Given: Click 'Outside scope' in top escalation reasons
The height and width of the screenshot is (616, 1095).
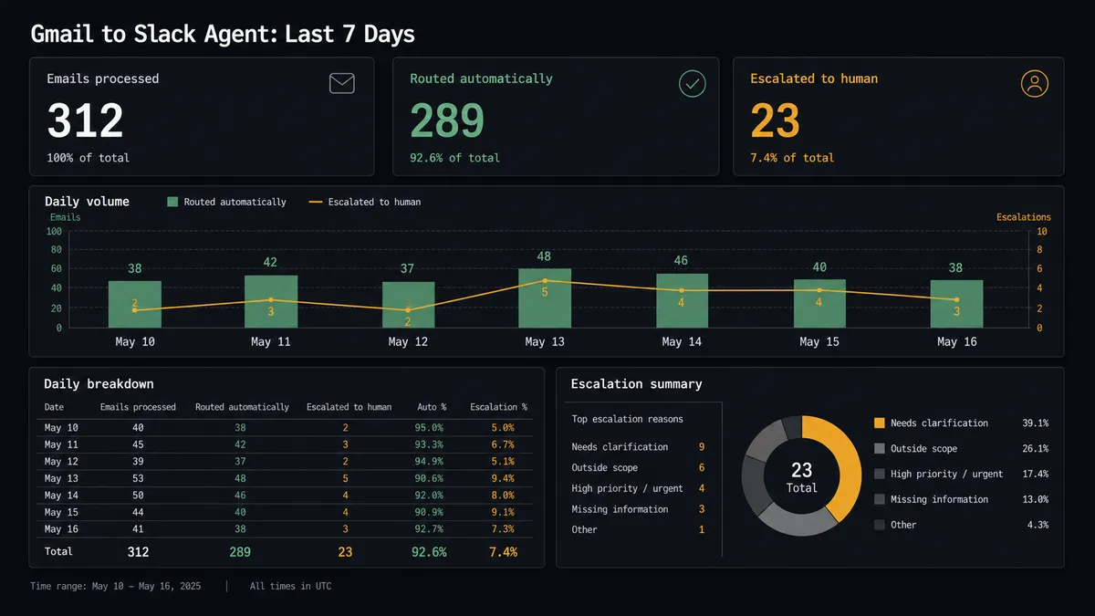Looking at the screenshot, I should (604, 467).
